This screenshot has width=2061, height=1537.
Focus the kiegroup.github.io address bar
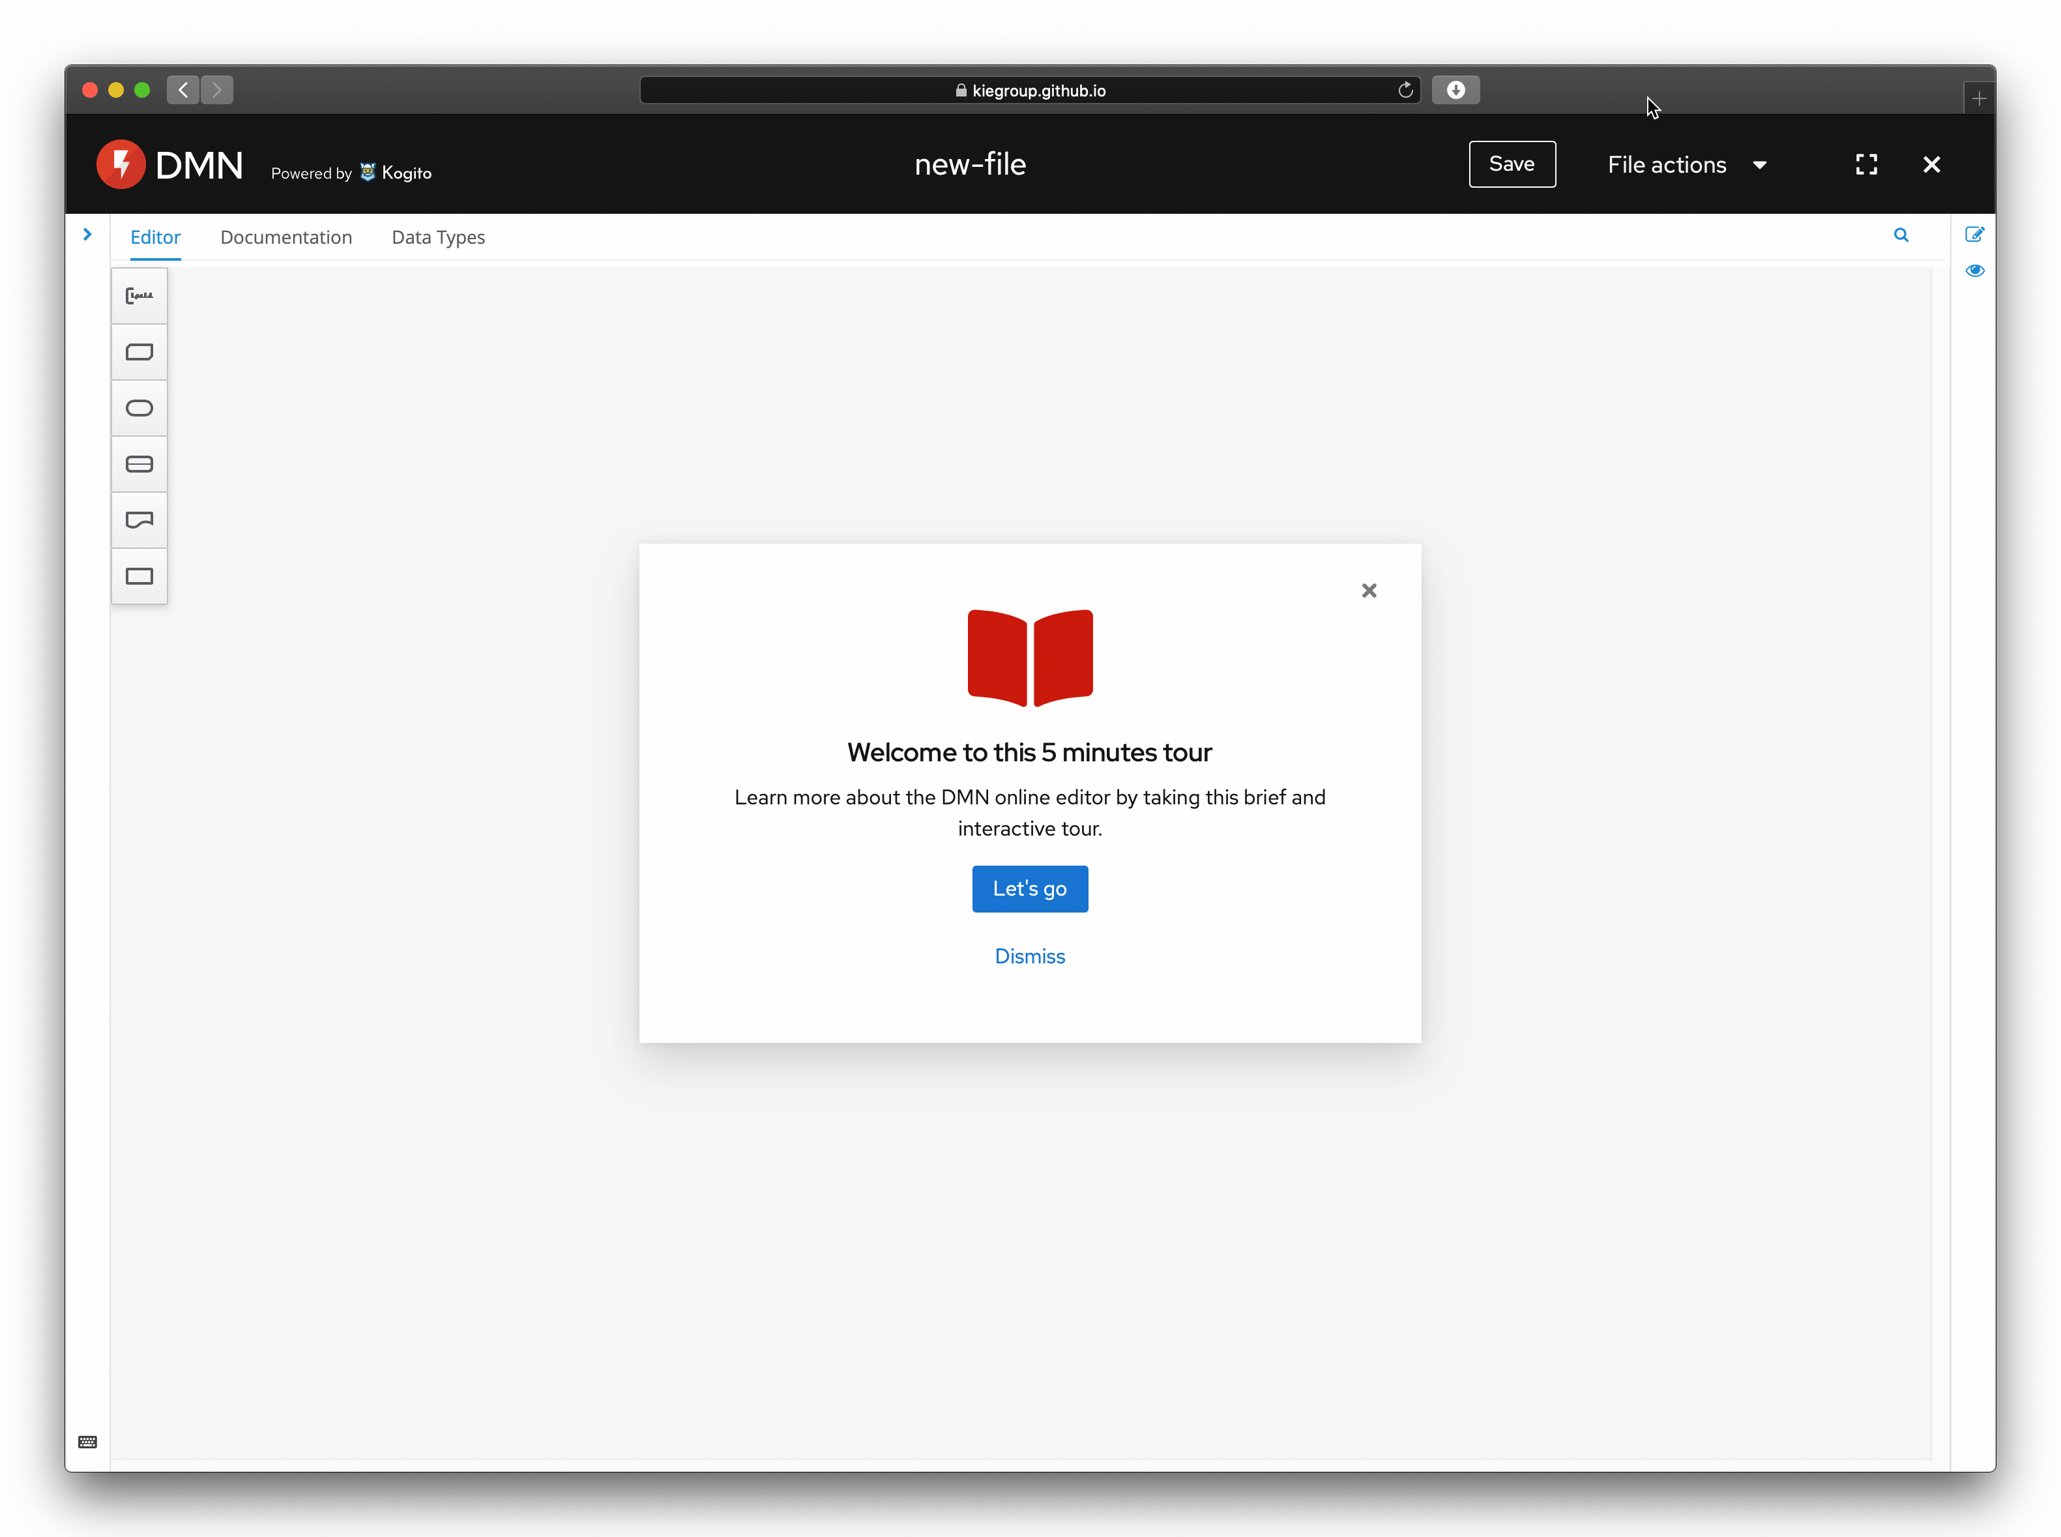click(1030, 90)
